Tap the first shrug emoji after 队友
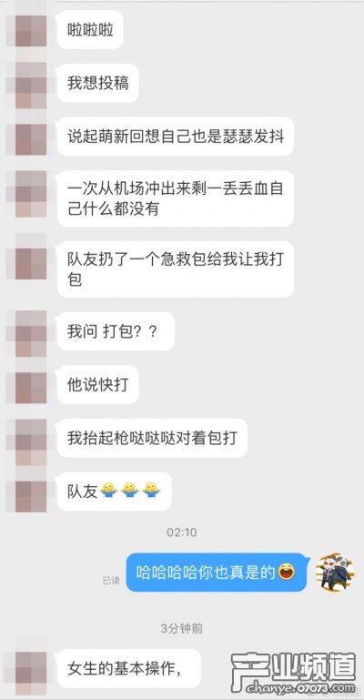Screen dimensions: 364x700 (x=108, y=490)
